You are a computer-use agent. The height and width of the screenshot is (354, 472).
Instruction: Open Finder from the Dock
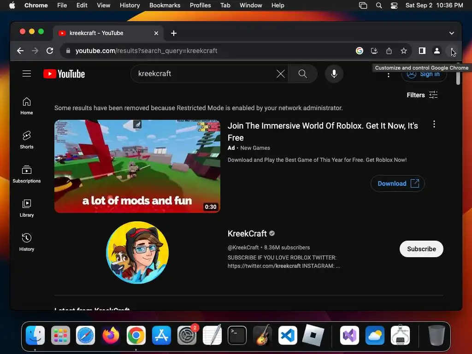point(35,336)
